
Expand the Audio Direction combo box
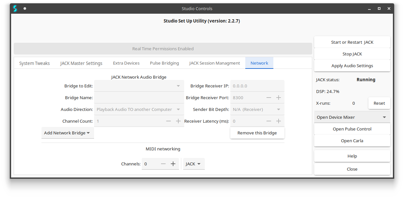[x=139, y=109]
